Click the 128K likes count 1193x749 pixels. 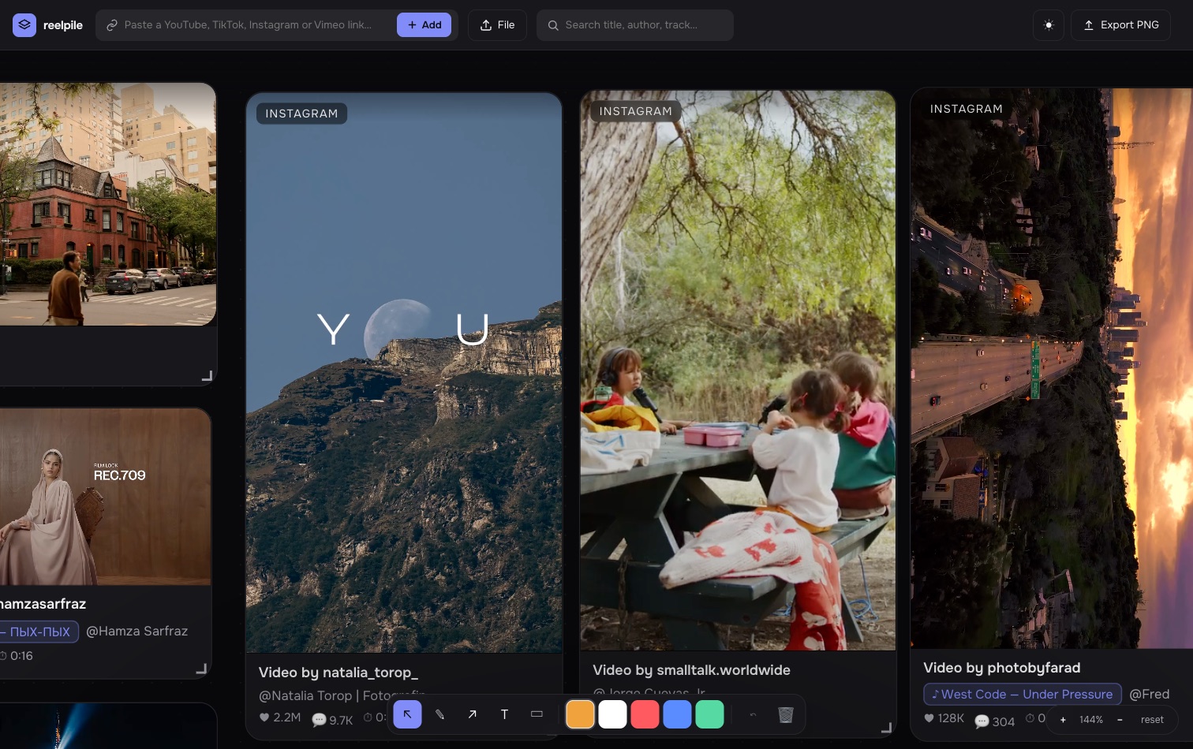[944, 718]
